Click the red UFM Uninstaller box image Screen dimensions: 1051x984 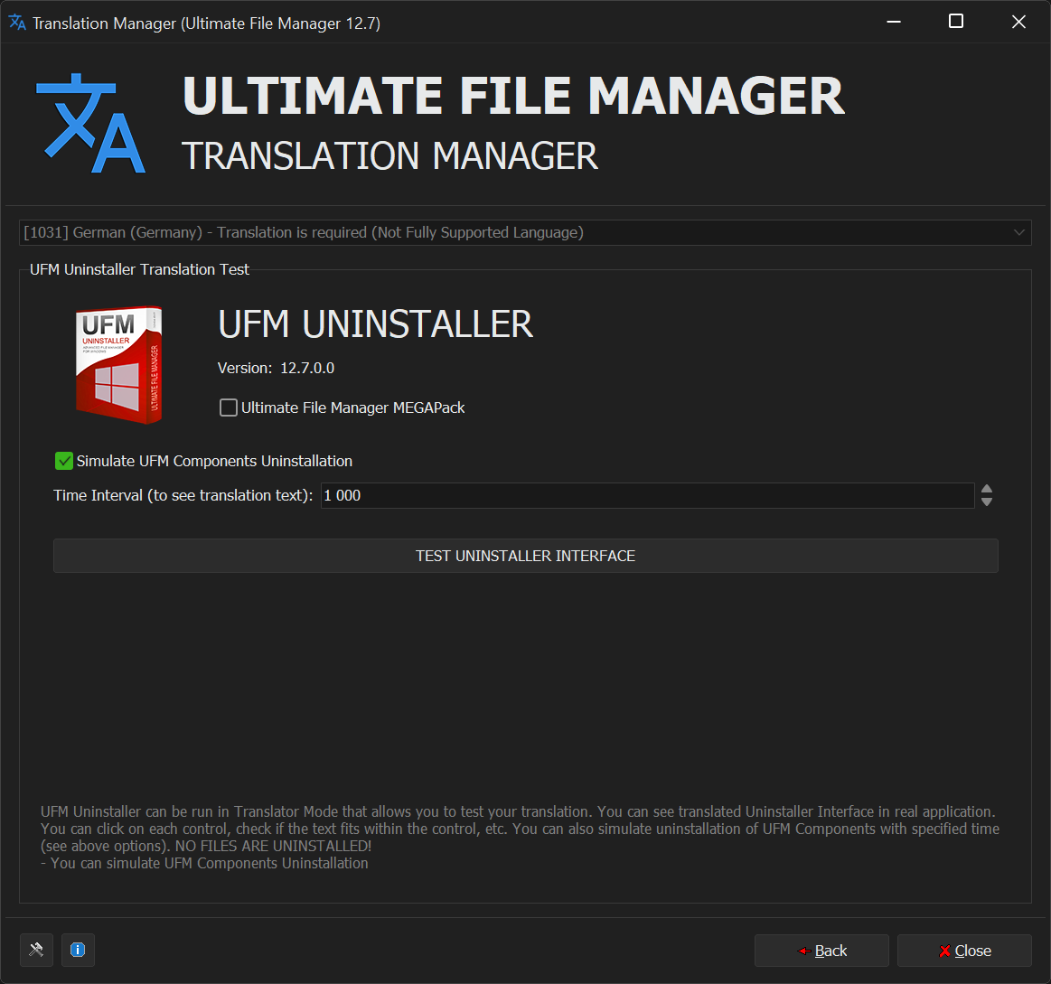118,364
